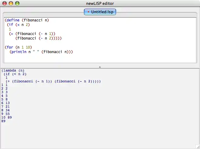Screen dimensions: 200x149
Task: Click the blank line between define and for
Action: click(x=61, y=43)
